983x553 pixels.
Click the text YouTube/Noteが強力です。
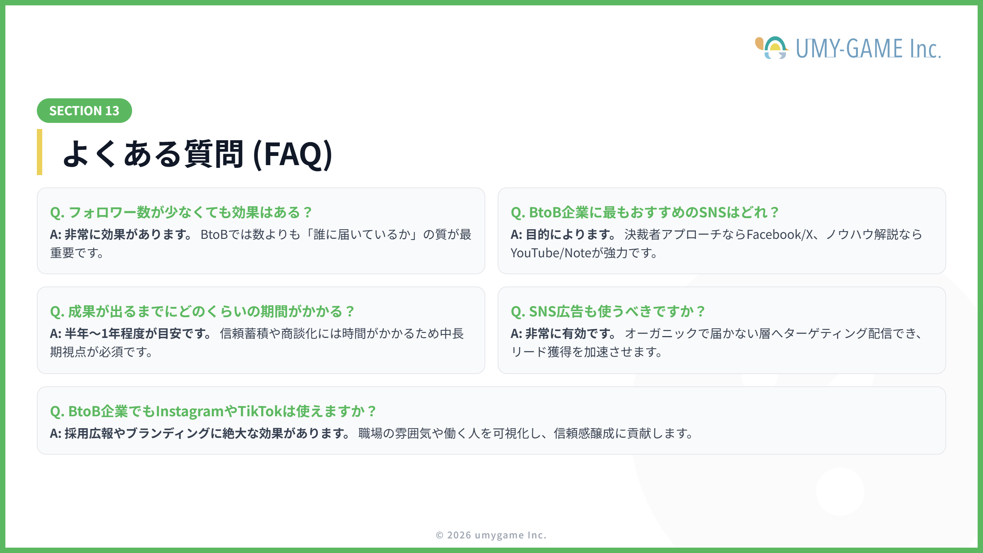click(x=584, y=253)
